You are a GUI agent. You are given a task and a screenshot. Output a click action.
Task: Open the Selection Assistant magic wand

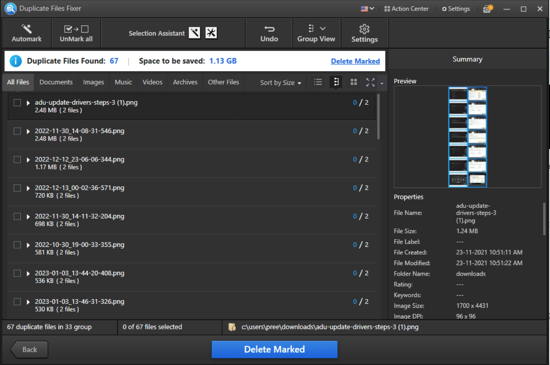coord(194,32)
